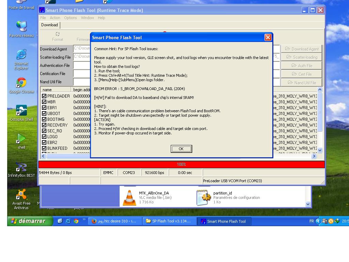Click show desktop quick launch icon
Image resolution: width=349 pixels, height=262 pixels.
pos(60,221)
